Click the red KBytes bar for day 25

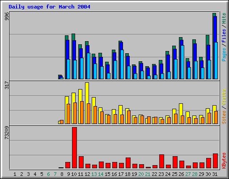coord(175,162)
